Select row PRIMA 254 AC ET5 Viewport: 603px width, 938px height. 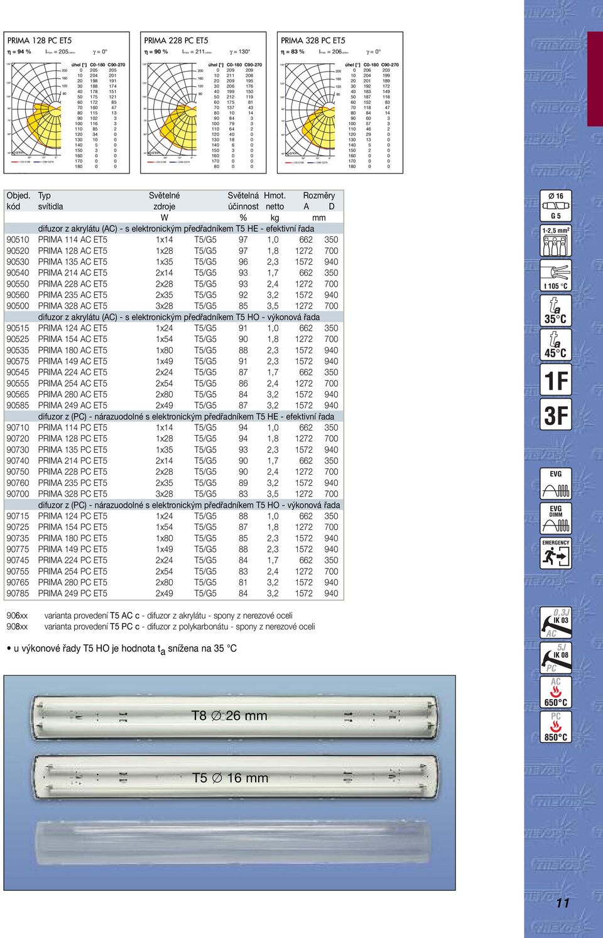coord(173,383)
